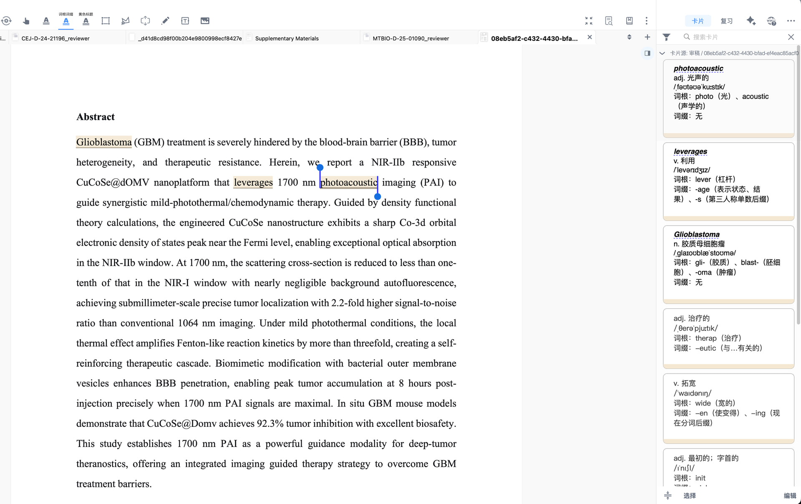Open the document vertical dots menu
This screenshot has height=504, width=801.
click(x=647, y=21)
